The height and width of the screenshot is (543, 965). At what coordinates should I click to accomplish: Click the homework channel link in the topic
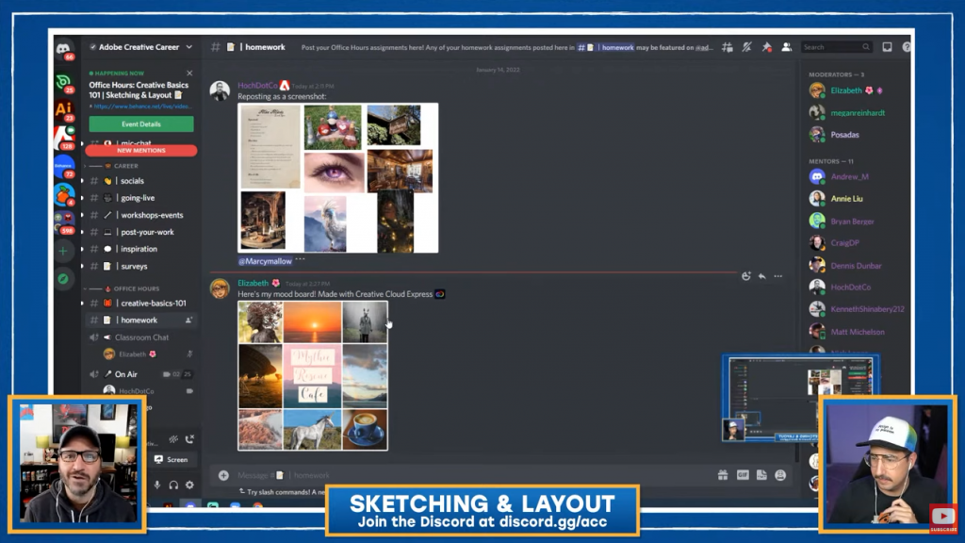click(606, 47)
